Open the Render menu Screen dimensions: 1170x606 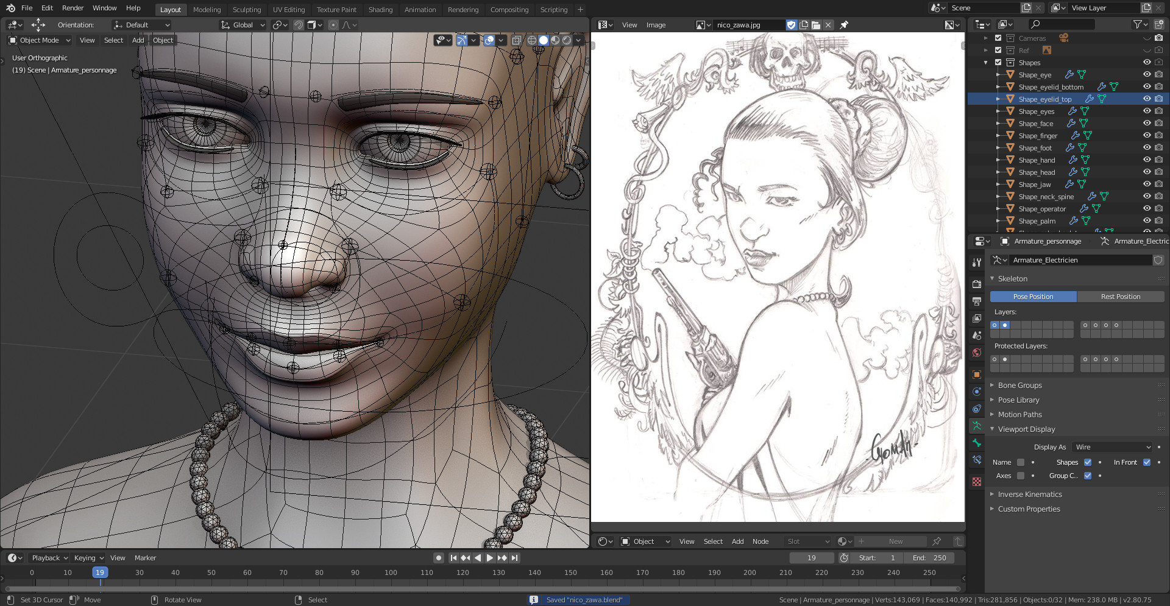point(73,8)
